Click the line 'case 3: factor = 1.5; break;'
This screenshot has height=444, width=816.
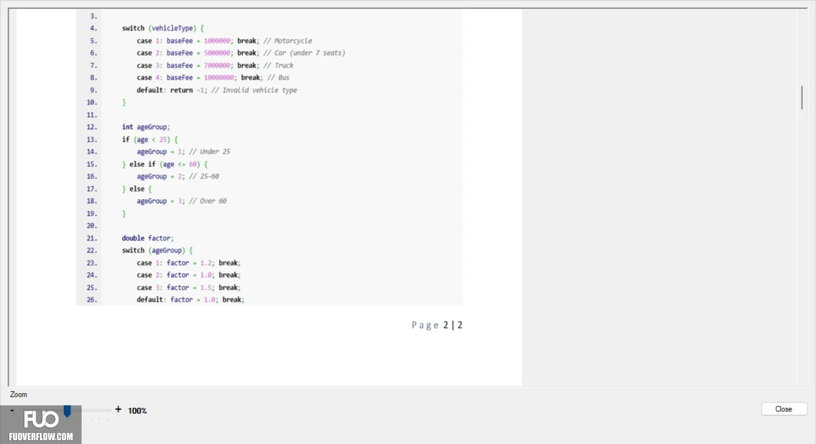click(x=189, y=288)
